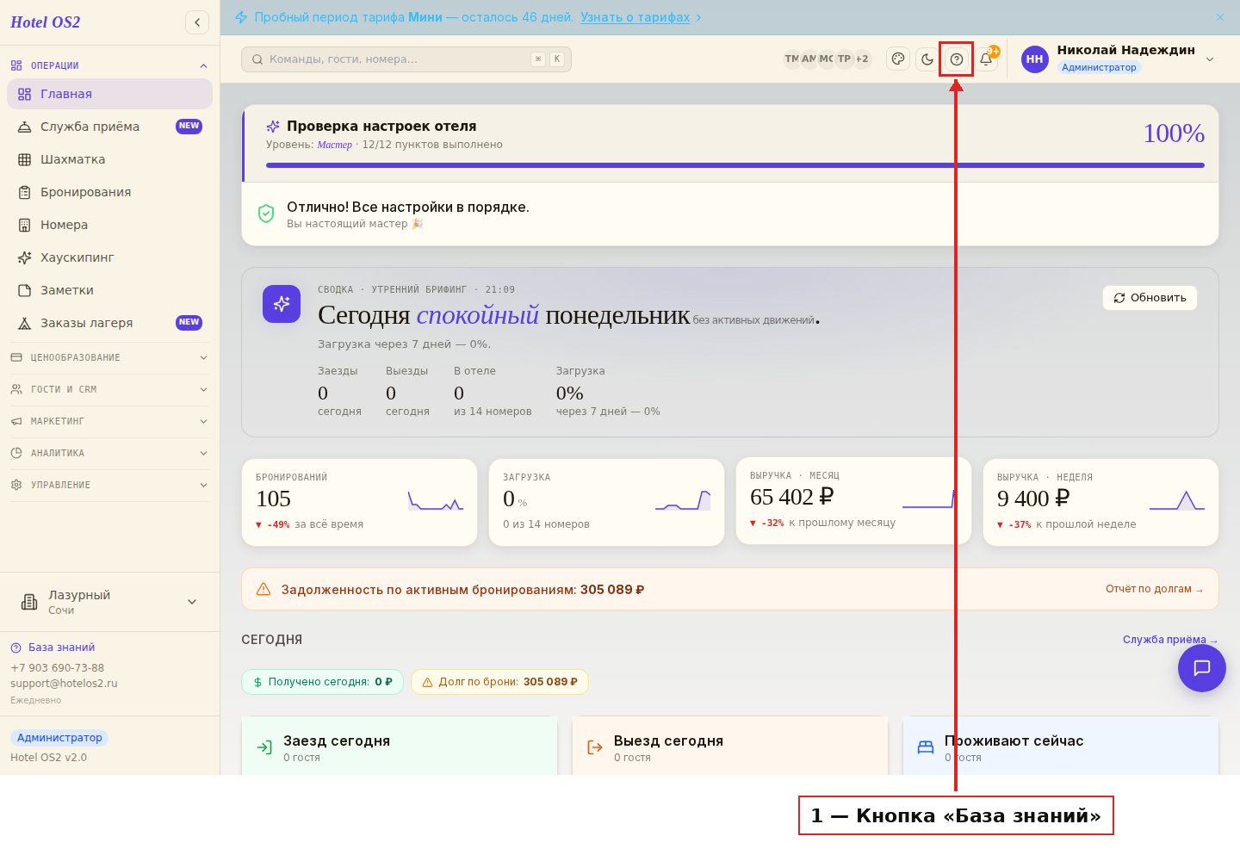Image resolution: width=1240 pixels, height=855 pixels.
Task: Open the Отчёт по долгам link
Action: pos(1154,589)
